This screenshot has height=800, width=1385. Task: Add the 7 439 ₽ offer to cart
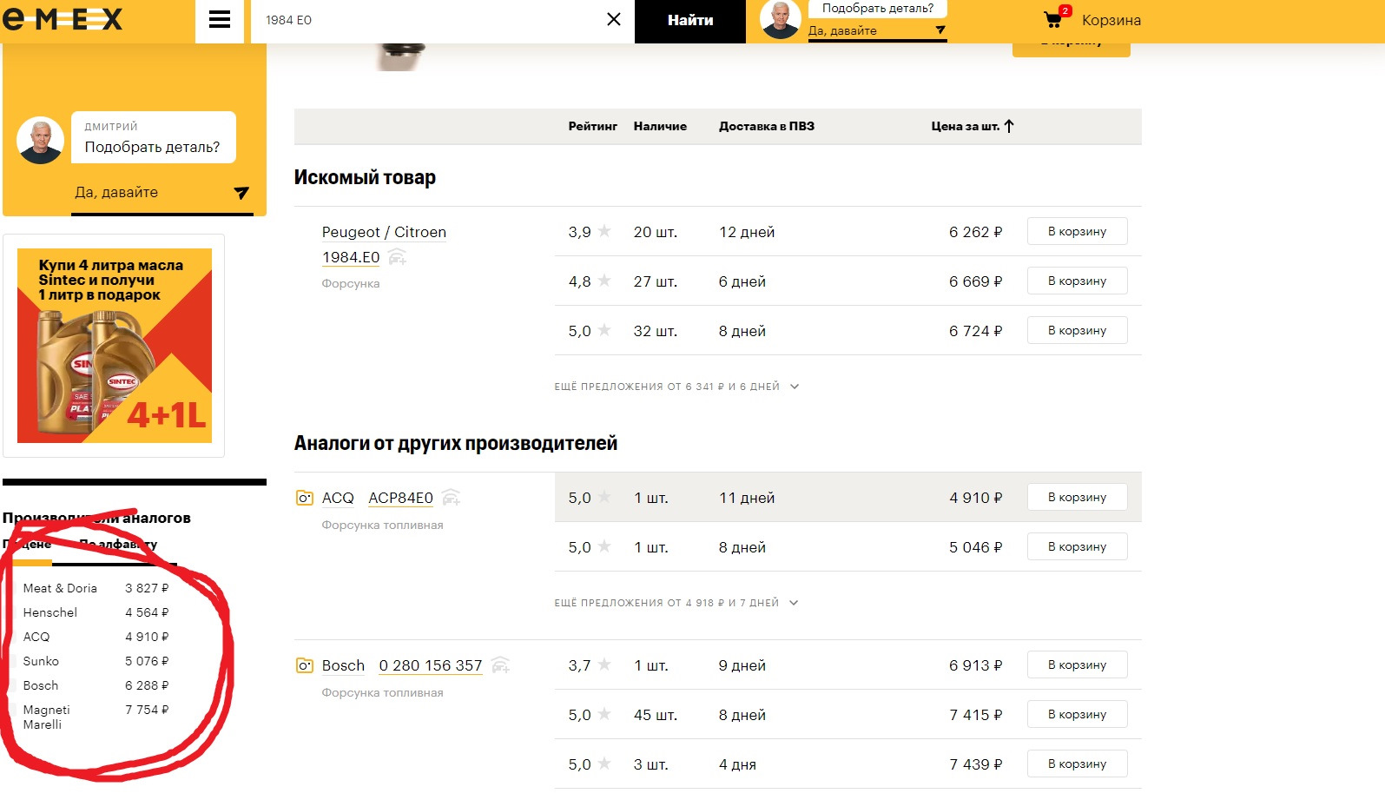pos(1078,764)
